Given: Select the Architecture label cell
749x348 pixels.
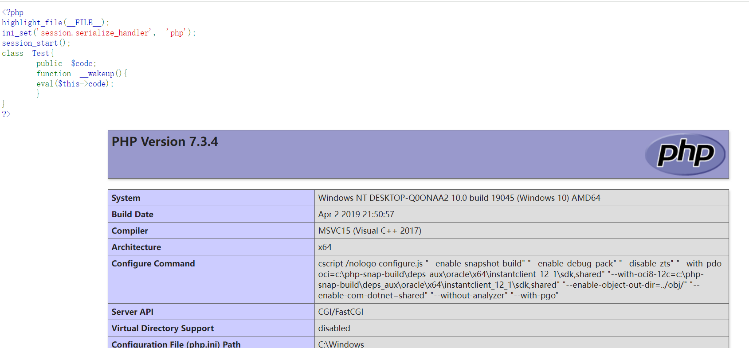Looking at the screenshot, I should 136,247.
